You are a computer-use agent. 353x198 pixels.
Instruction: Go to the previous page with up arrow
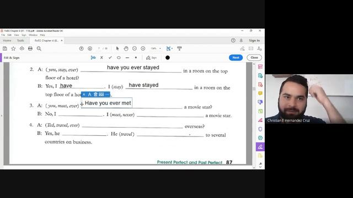[81, 48]
